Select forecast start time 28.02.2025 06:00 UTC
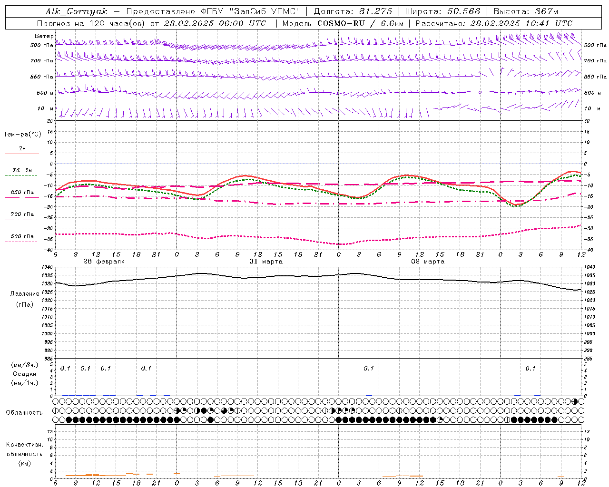This screenshot has height=487, width=609. [215, 23]
